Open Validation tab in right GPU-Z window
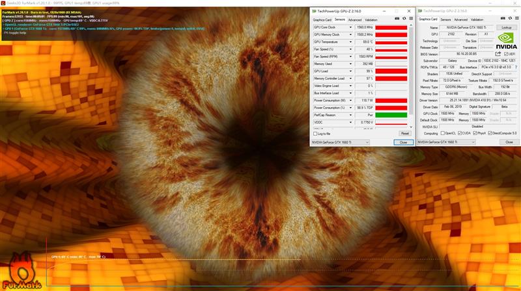521x291 pixels. (477, 19)
